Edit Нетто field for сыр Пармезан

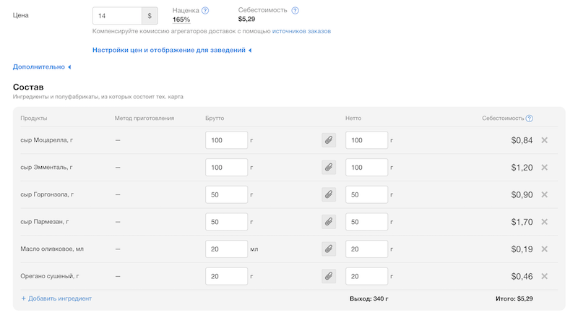366,222
